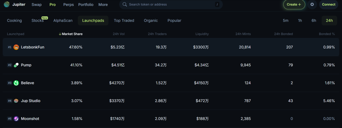This screenshot has width=342, height=128.
Task: Open settings via the gear icon
Action: click(312, 5)
